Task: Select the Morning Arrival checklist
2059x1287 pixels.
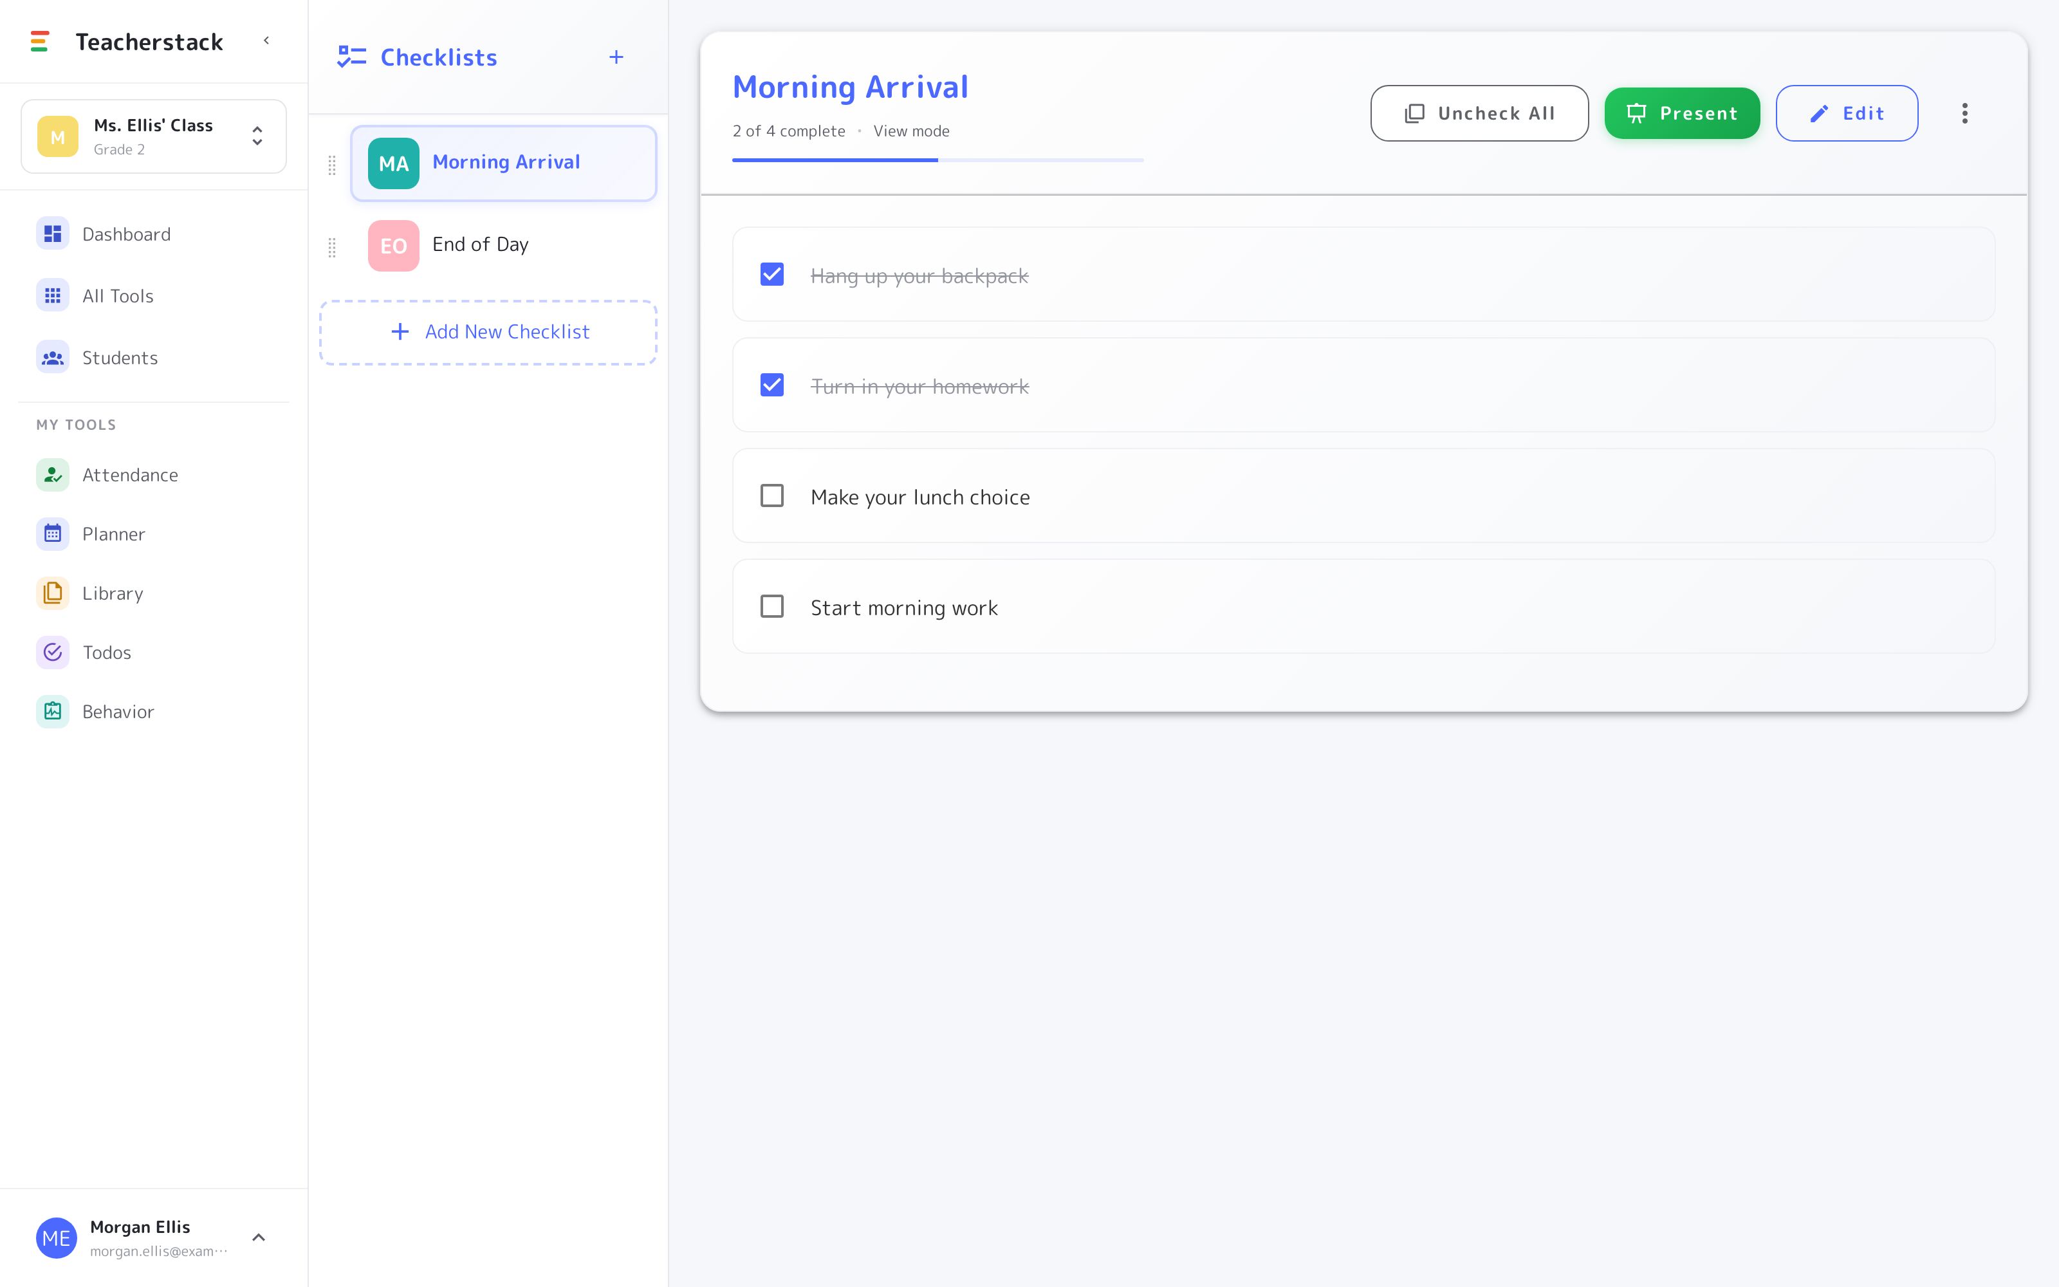Action: pyautogui.click(x=504, y=163)
